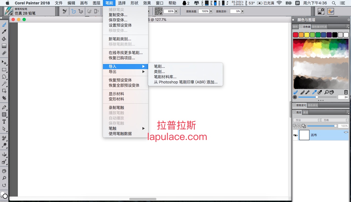Select the Pan hand icon in Mixer

(331, 92)
